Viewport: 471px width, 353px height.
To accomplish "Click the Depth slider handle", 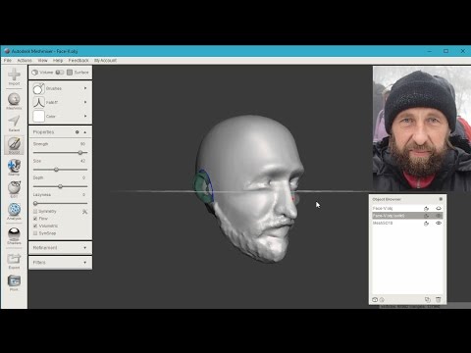I will click(60, 186).
